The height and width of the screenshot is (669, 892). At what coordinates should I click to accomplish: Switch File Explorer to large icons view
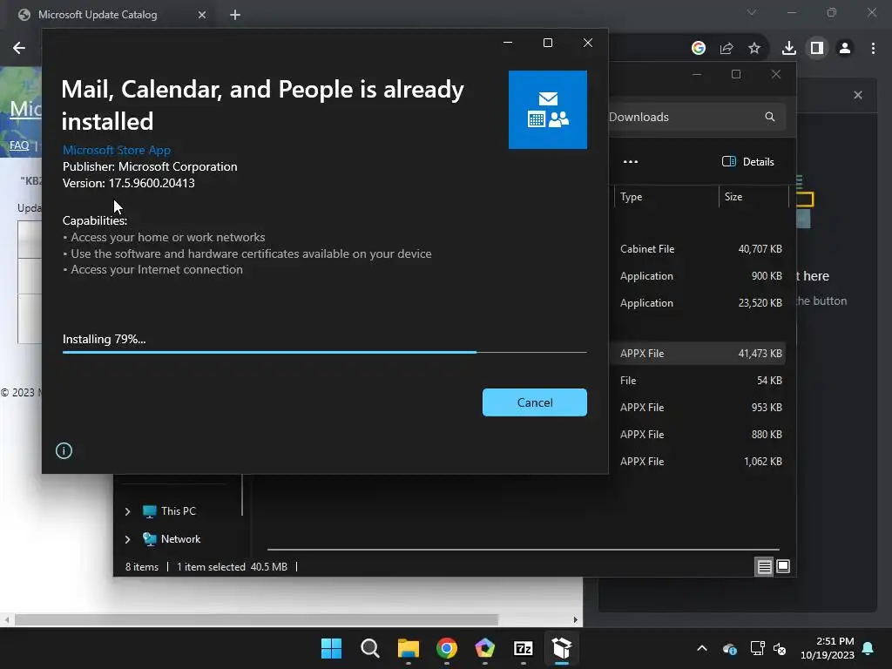coord(783,566)
